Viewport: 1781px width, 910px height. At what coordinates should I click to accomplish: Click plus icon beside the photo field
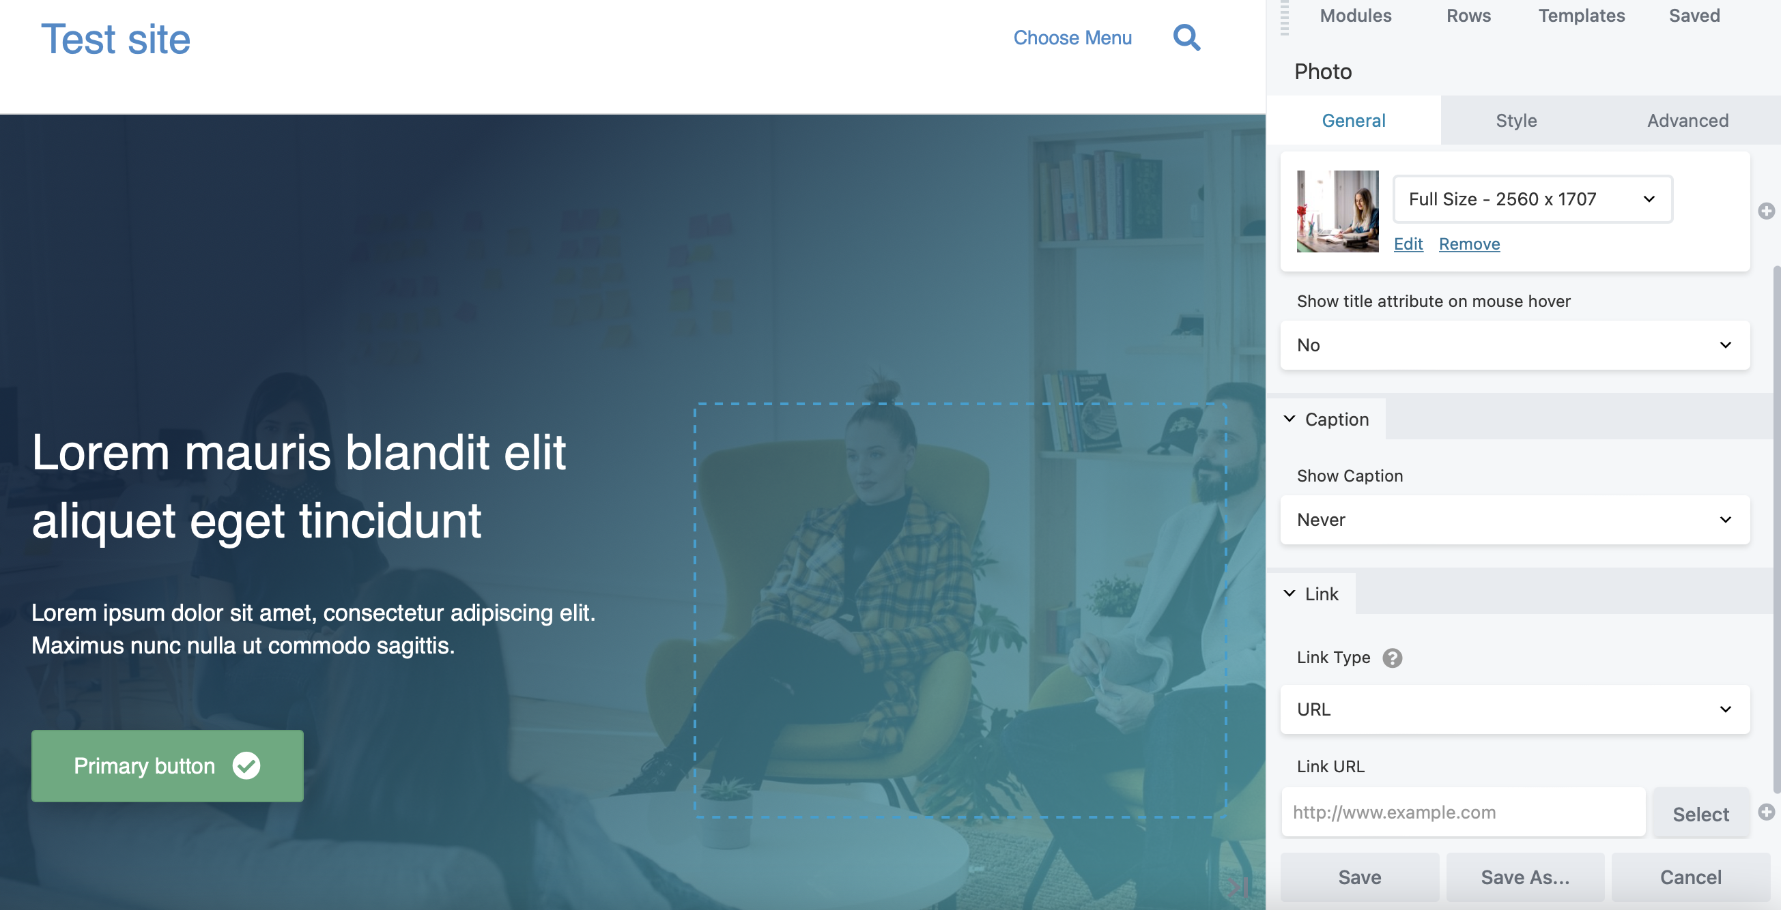(1766, 211)
